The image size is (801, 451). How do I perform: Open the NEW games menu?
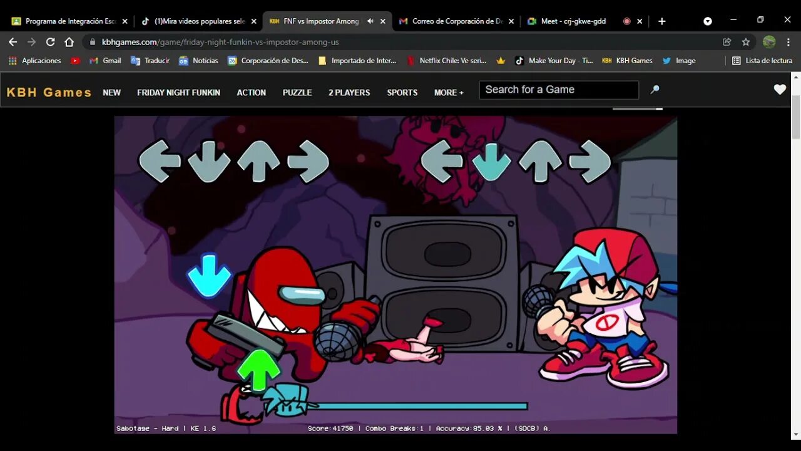(x=111, y=92)
